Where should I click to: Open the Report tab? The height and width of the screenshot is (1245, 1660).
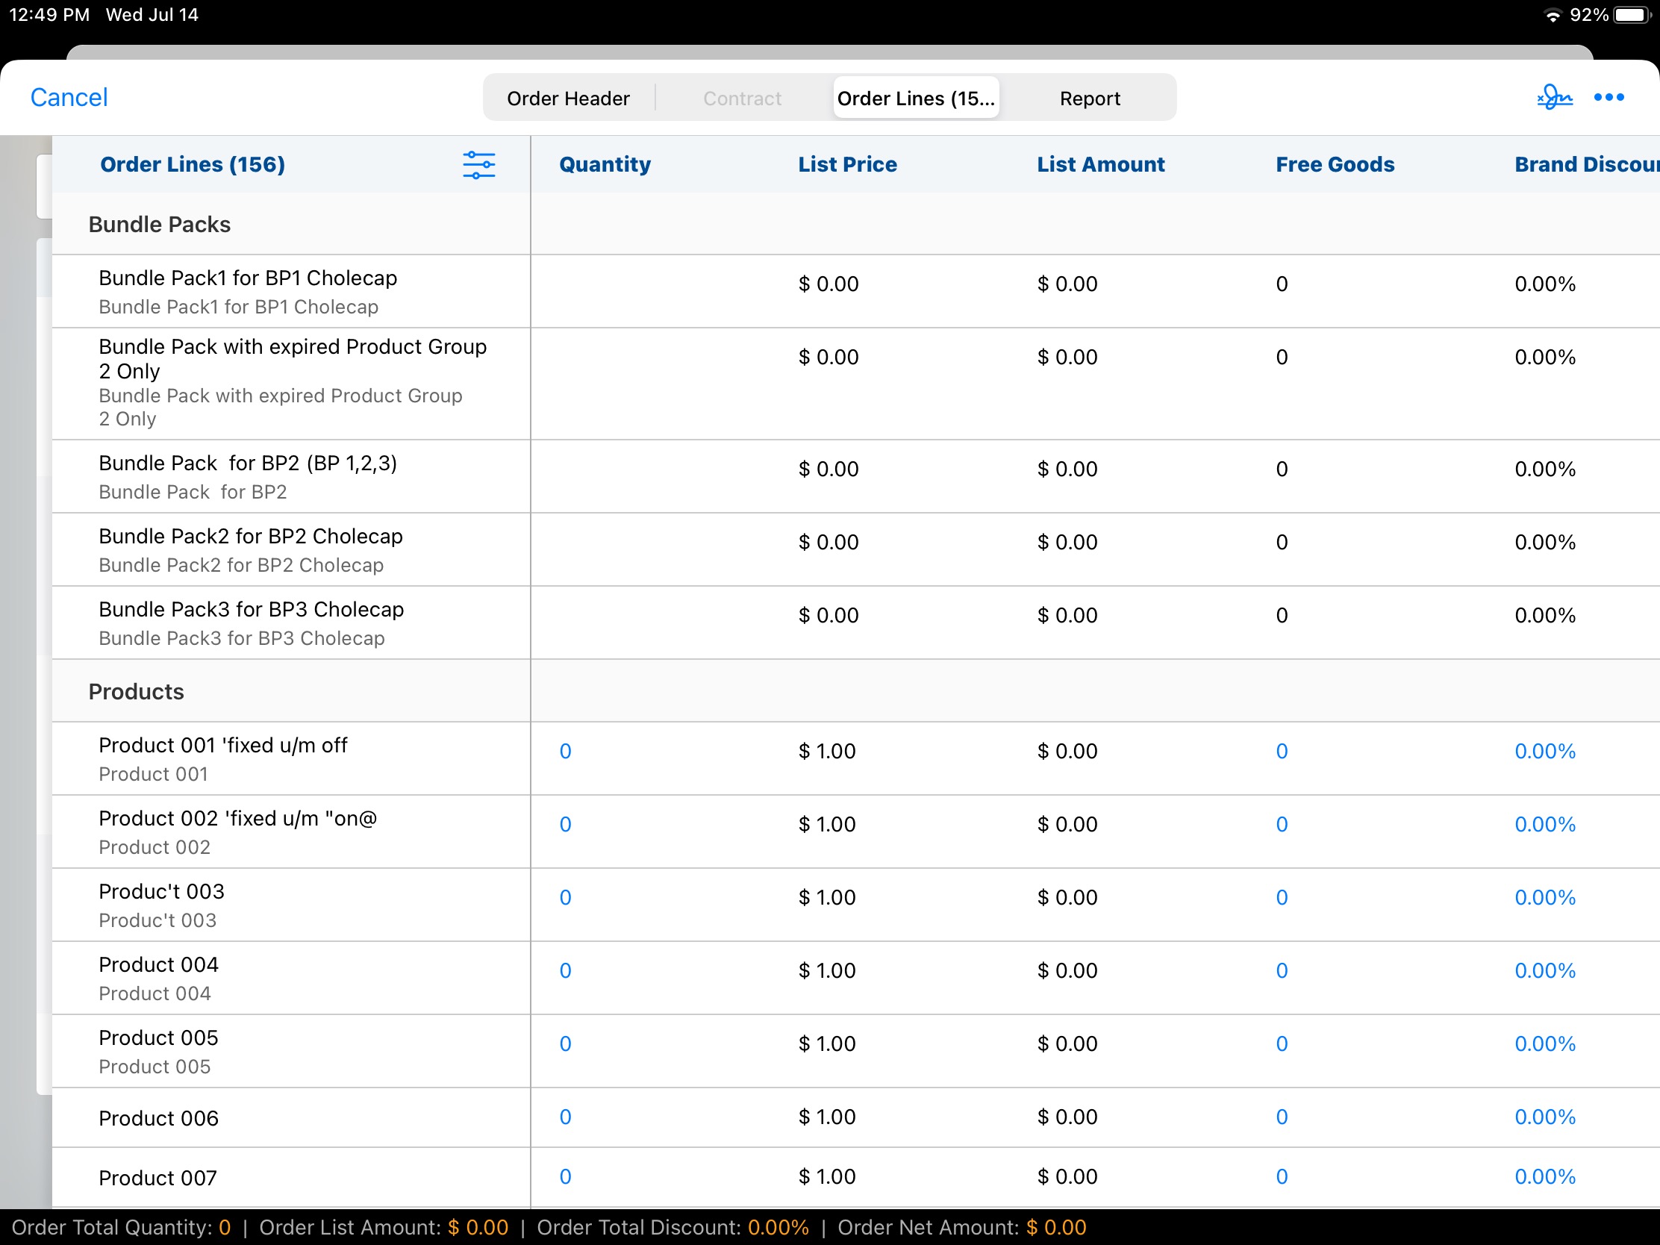pos(1089,99)
